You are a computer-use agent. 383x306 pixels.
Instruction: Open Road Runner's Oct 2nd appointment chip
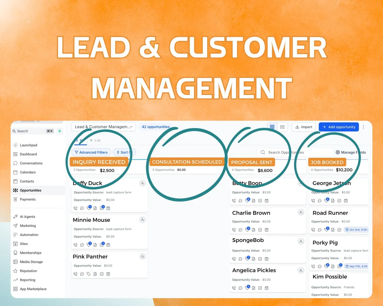point(356,229)
